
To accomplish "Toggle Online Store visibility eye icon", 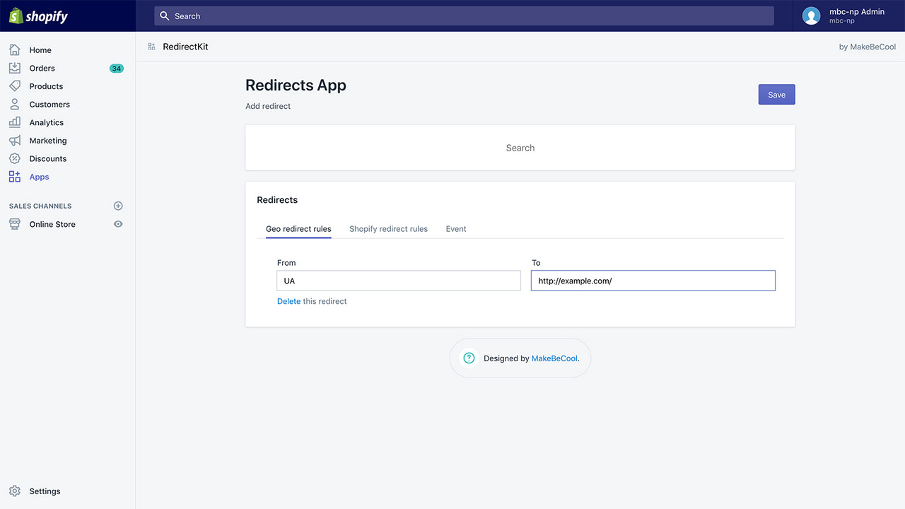I will tap(118, 224).
